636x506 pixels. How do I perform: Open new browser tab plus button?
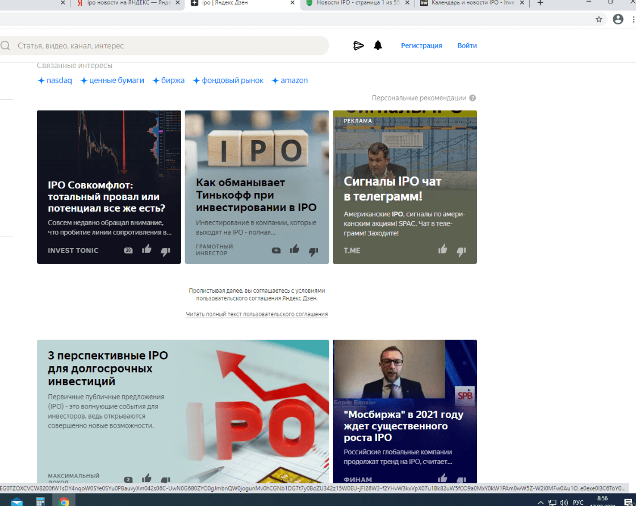coord(540,3)
